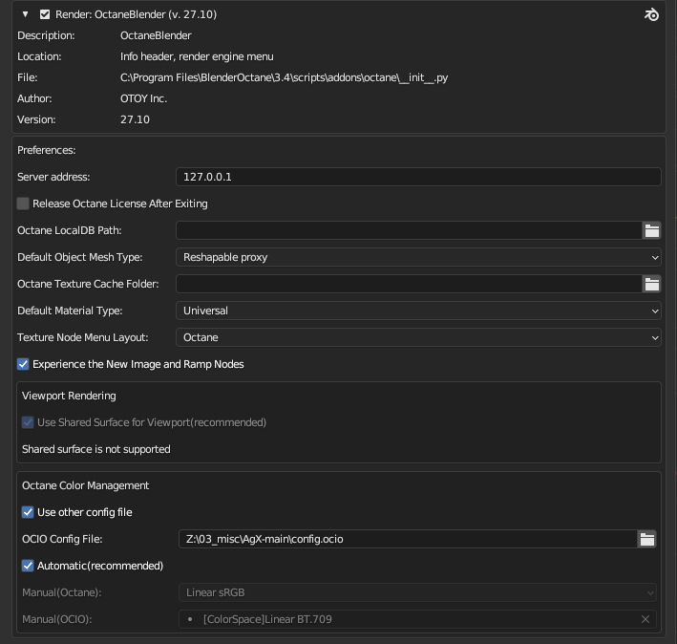Open Default Object Mesh Type dropdown
Screen dimensions: 677x644
click(418, 257)
